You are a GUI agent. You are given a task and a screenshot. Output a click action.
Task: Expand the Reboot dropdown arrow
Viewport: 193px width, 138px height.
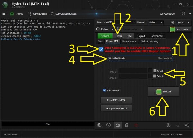pyautogui.click(x=112, y=29)
